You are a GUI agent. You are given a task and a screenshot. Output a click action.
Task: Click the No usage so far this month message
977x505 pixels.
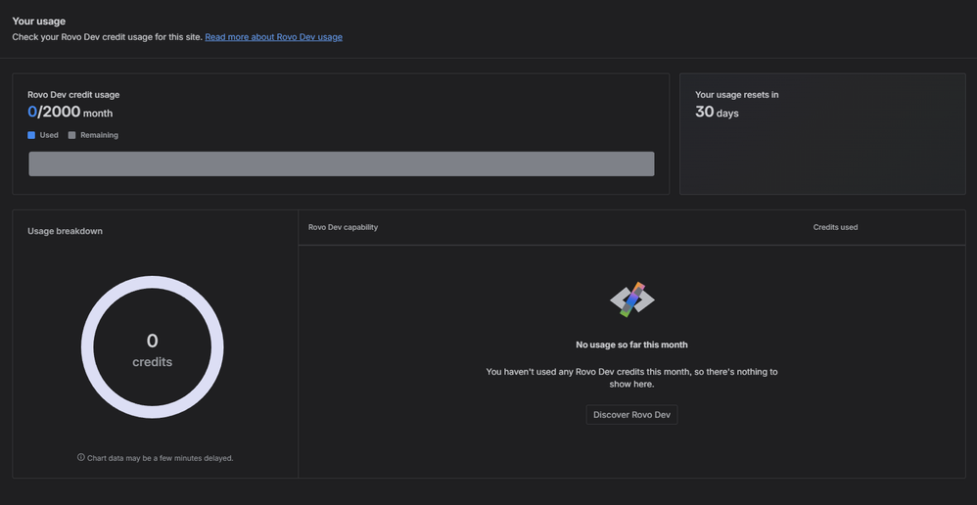pos(631,344)
